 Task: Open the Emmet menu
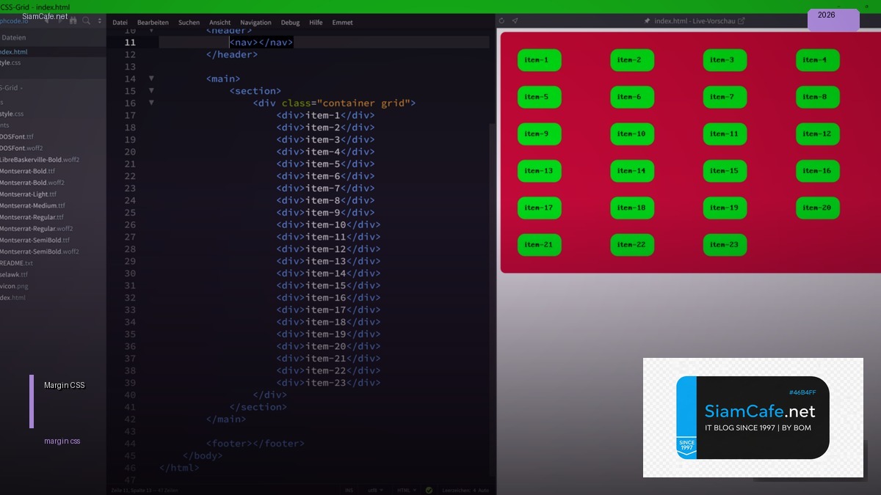pyautogui.click(x=342, y=23)
